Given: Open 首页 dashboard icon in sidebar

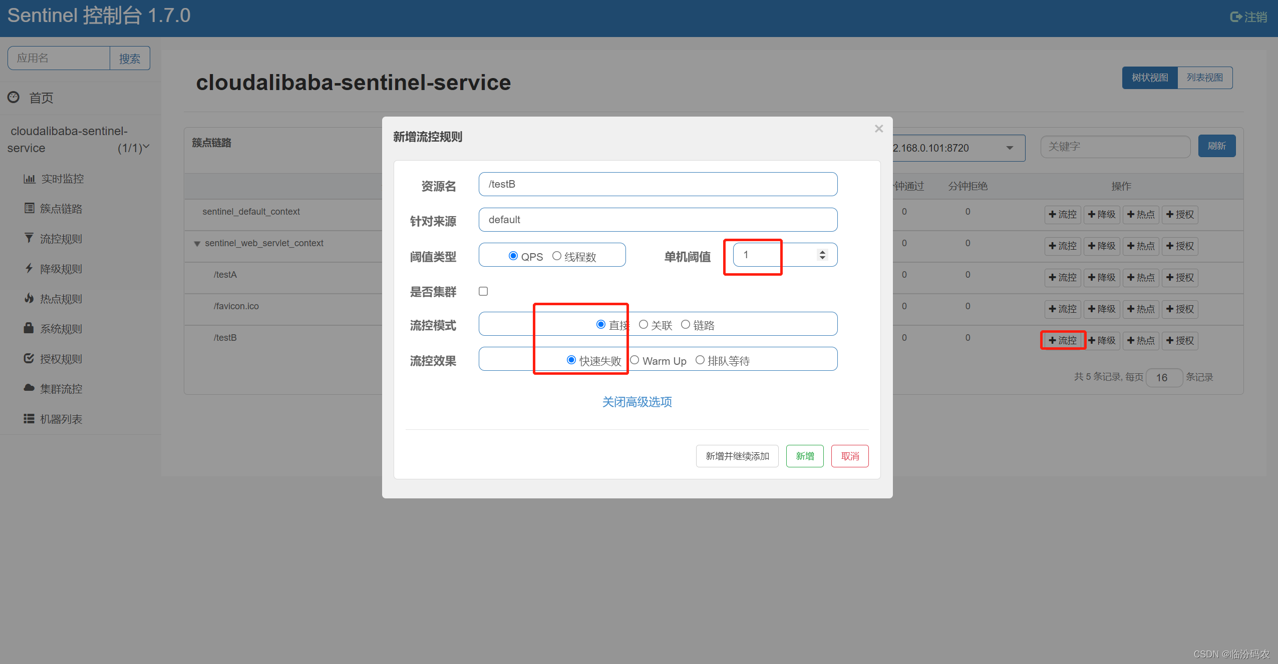Looking at the screenshot, I should pyautogui.click(x=14, y=97).
